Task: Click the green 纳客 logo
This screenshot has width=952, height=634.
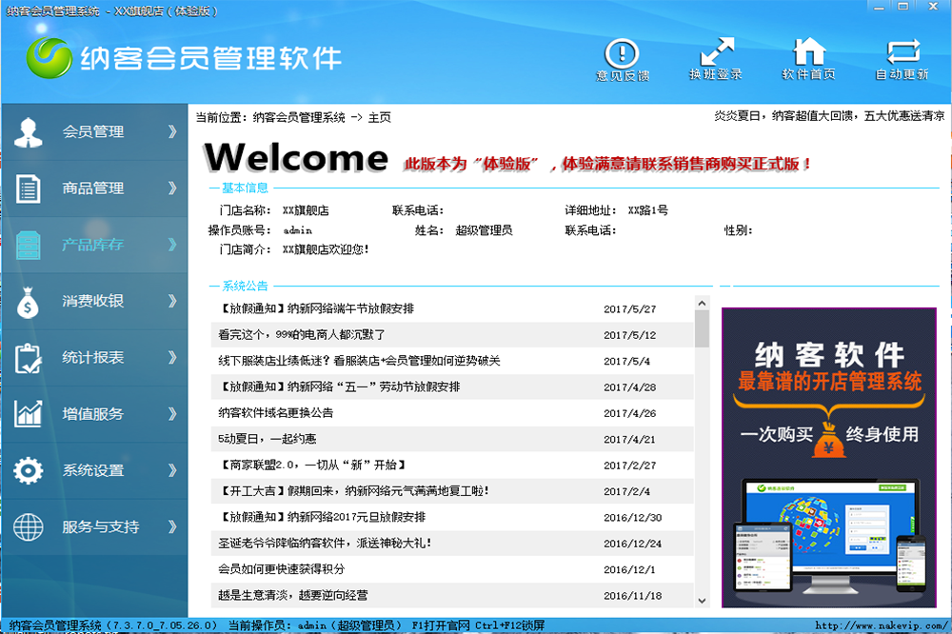Action: tap(50, 58)
